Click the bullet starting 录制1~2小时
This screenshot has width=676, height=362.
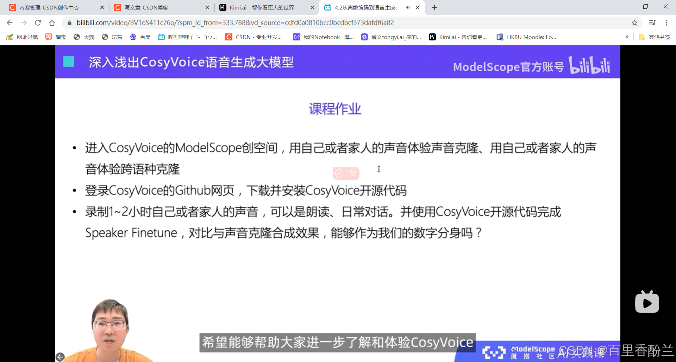[x=323, y=222]
